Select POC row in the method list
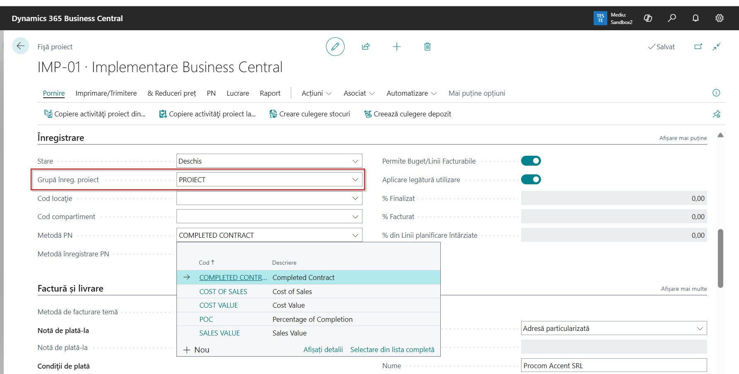This screenshot has height=374, width=739. point(206,319)
